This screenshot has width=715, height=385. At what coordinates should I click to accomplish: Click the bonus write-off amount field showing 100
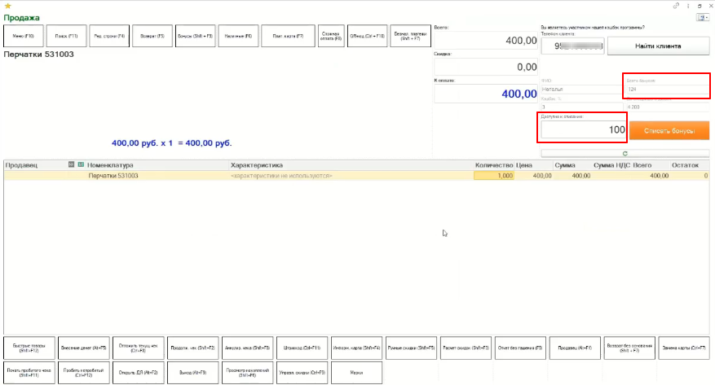[583, 129]
